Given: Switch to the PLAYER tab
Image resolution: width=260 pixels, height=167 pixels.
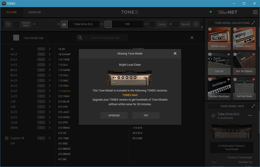Looking at the screenshot, I should (x=12, y=12).
